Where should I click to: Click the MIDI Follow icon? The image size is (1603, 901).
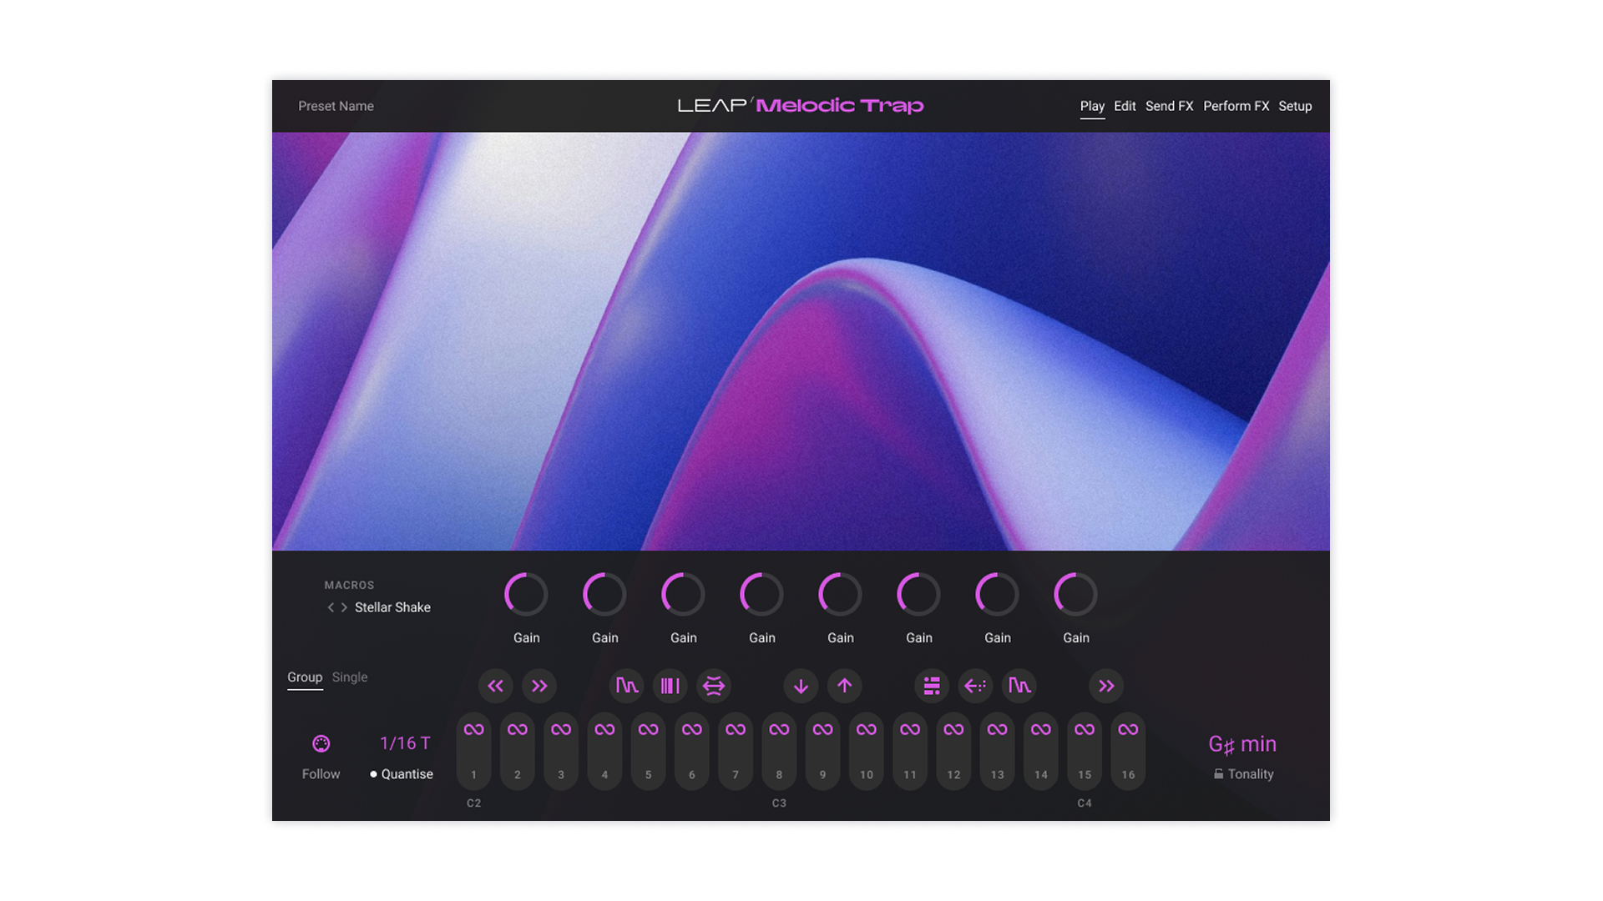[x=321, y=743]
